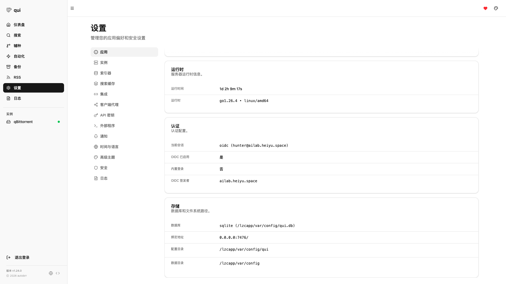Click the archive box icon for 备份
Viewport: 506px width, 284px height.
(8, 67)
